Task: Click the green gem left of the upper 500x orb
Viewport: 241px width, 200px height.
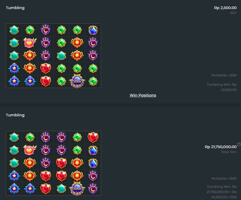Action: [61, 81]
